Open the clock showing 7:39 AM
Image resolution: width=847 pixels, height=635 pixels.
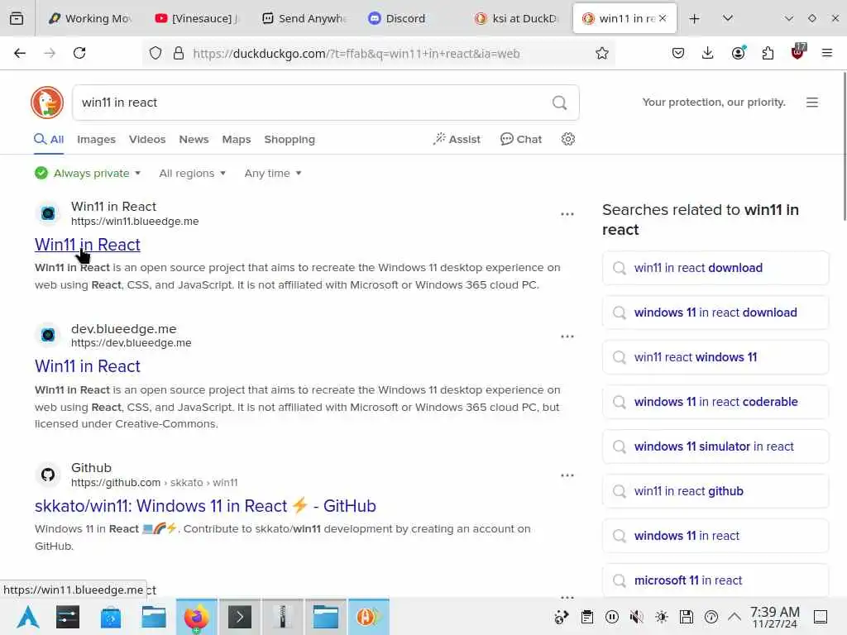(x=775, y=617)
